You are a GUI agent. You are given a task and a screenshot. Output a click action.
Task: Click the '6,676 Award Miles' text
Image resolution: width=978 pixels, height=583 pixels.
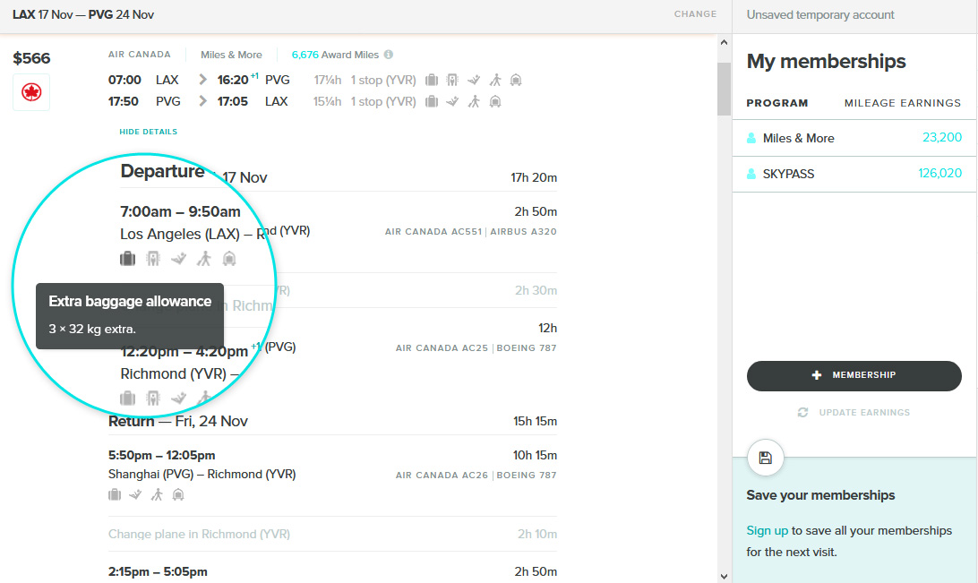tap(335, 55)
